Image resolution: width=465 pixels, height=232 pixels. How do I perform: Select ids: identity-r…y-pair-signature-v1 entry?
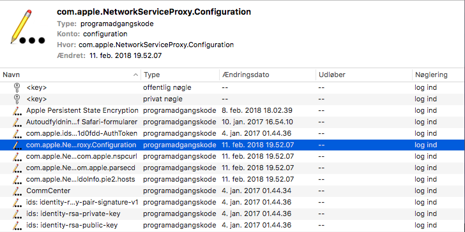[x=232, y=203]
